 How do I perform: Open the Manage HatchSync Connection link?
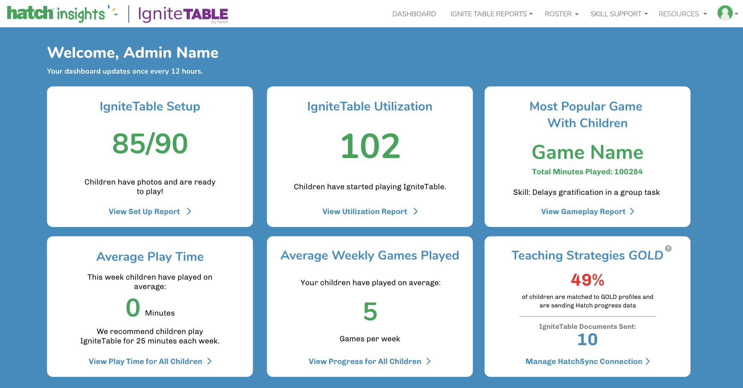point(584,361)
